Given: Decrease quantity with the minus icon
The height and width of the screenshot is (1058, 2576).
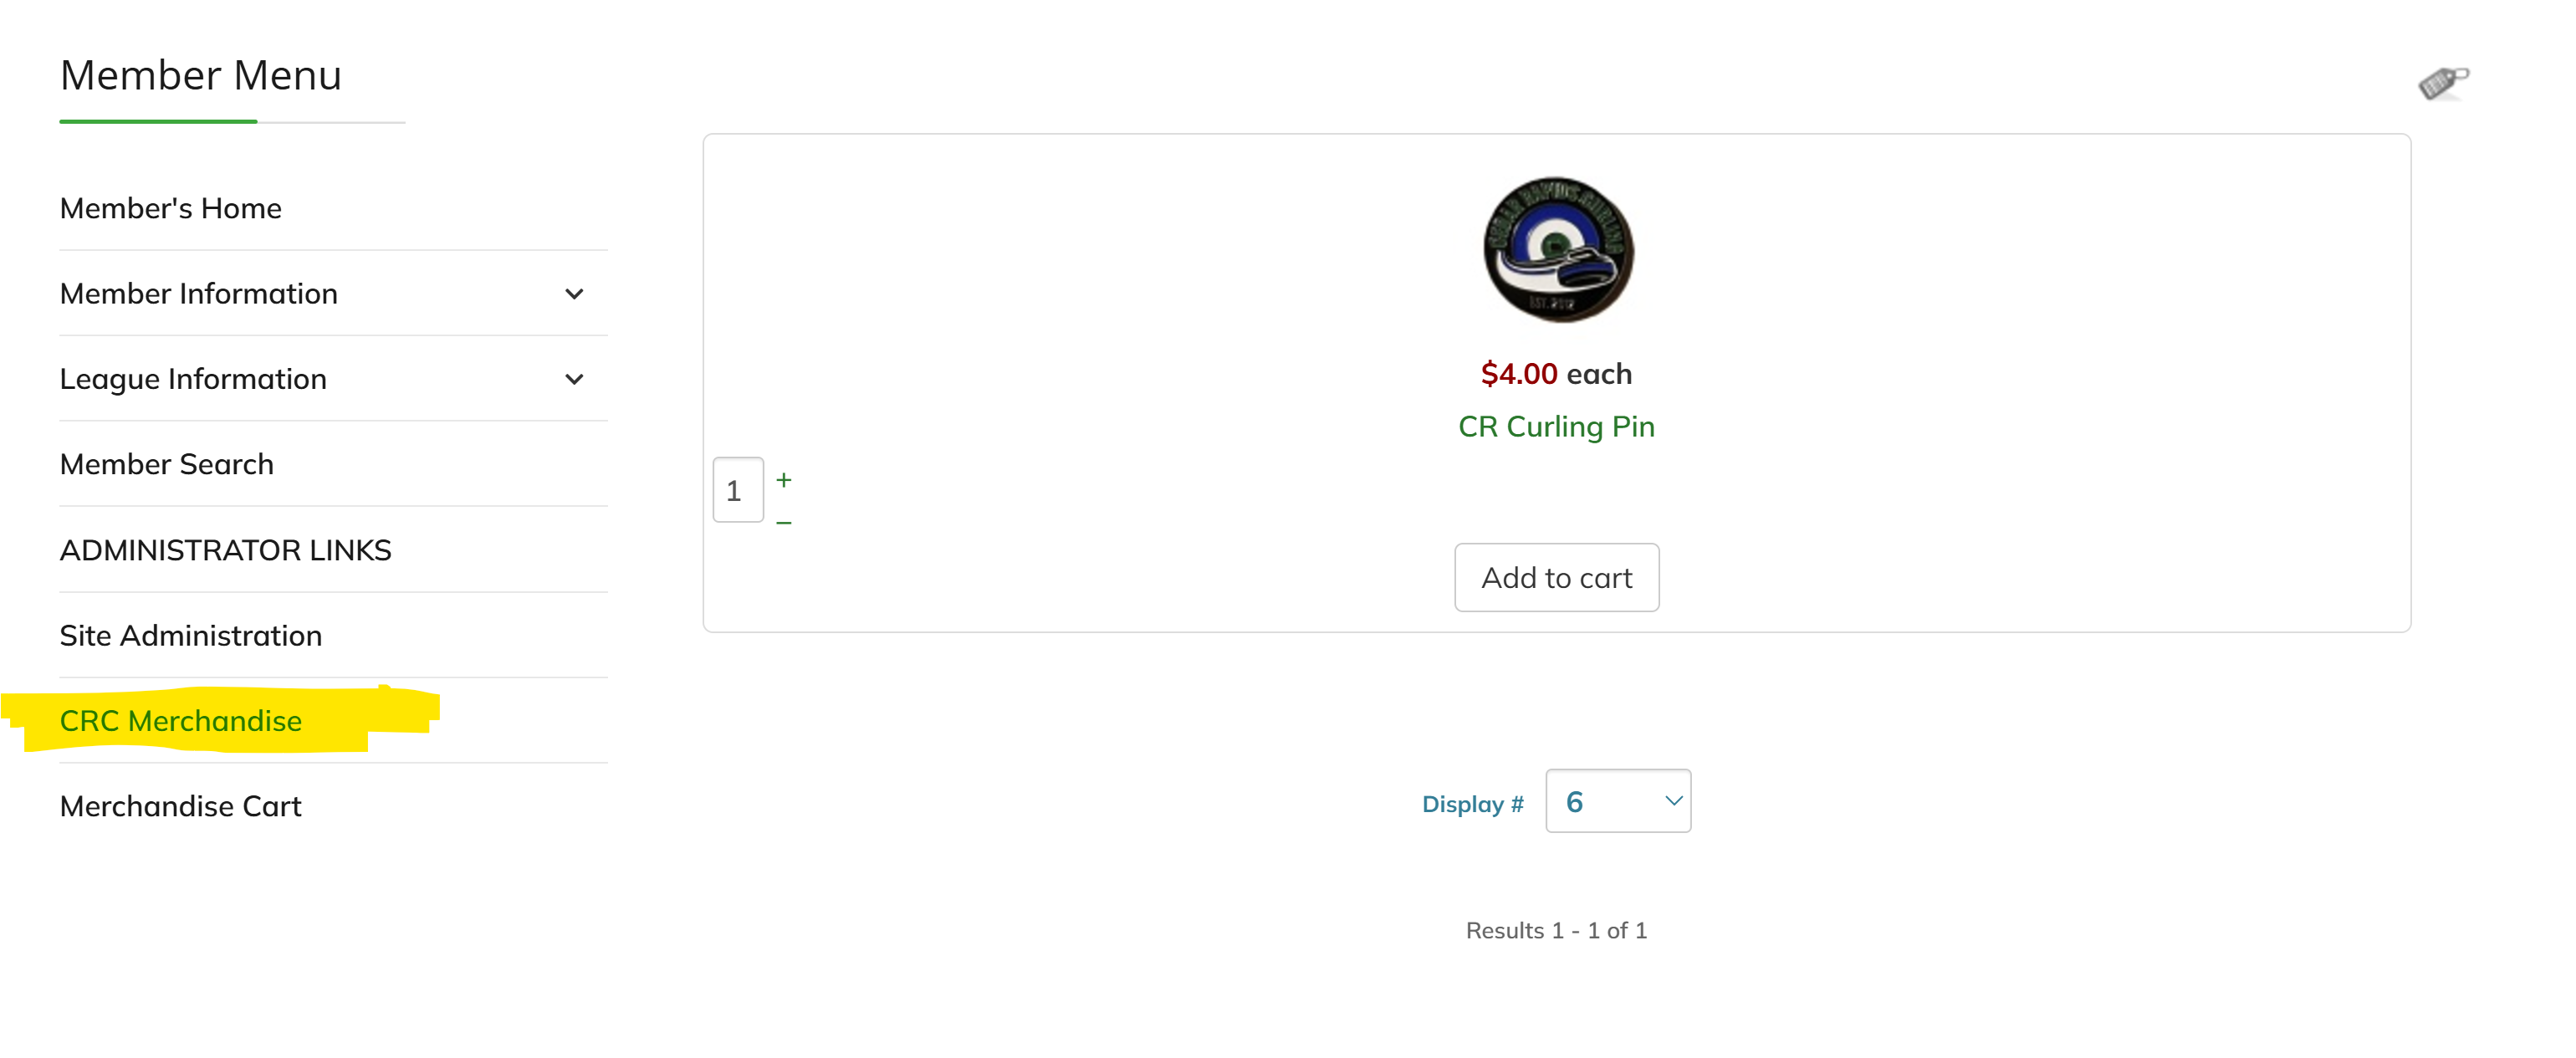Looking at the screenshot, I should pyautogui.click(x=784, y=523).
